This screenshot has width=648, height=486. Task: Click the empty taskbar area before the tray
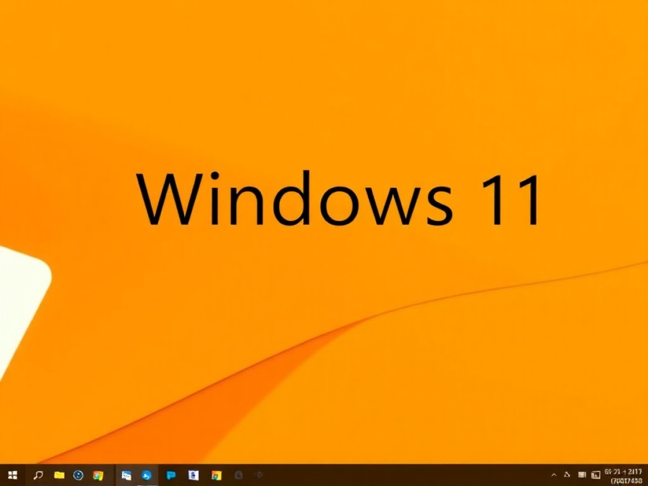405,475
